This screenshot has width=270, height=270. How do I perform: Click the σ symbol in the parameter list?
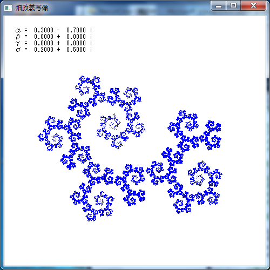pos(18,50)
